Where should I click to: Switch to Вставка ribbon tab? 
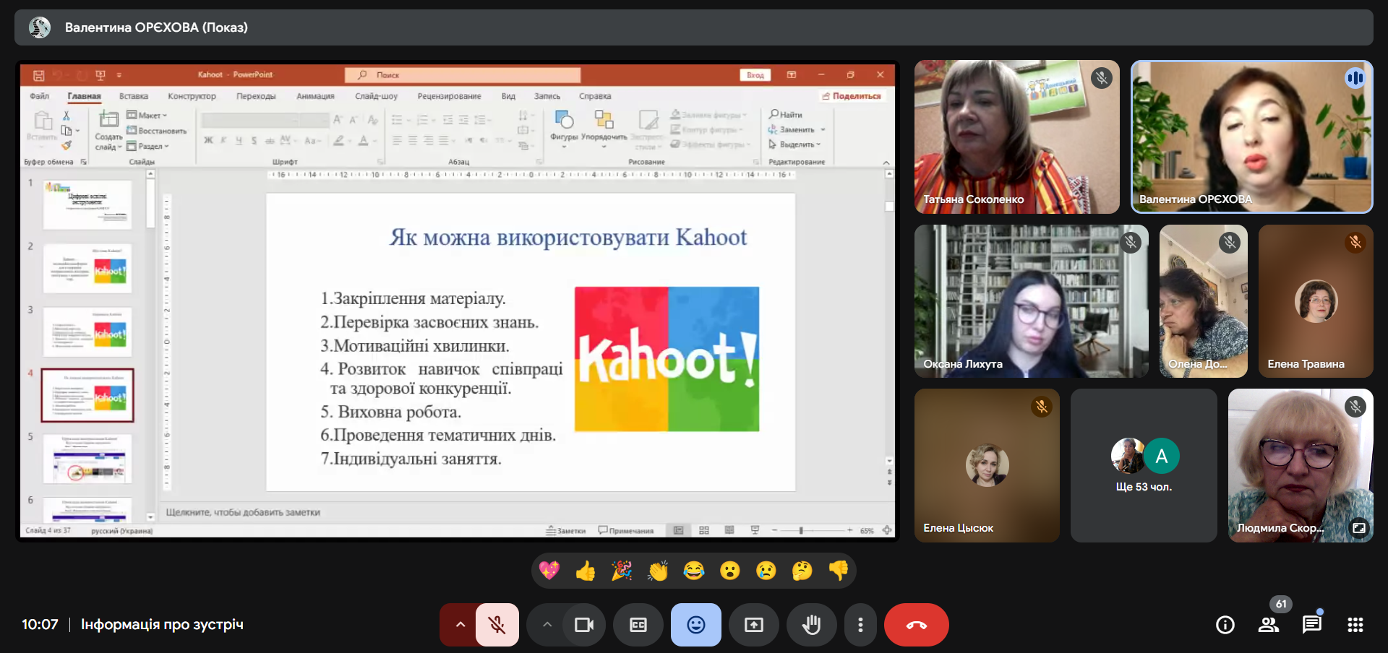pos(134,96)
